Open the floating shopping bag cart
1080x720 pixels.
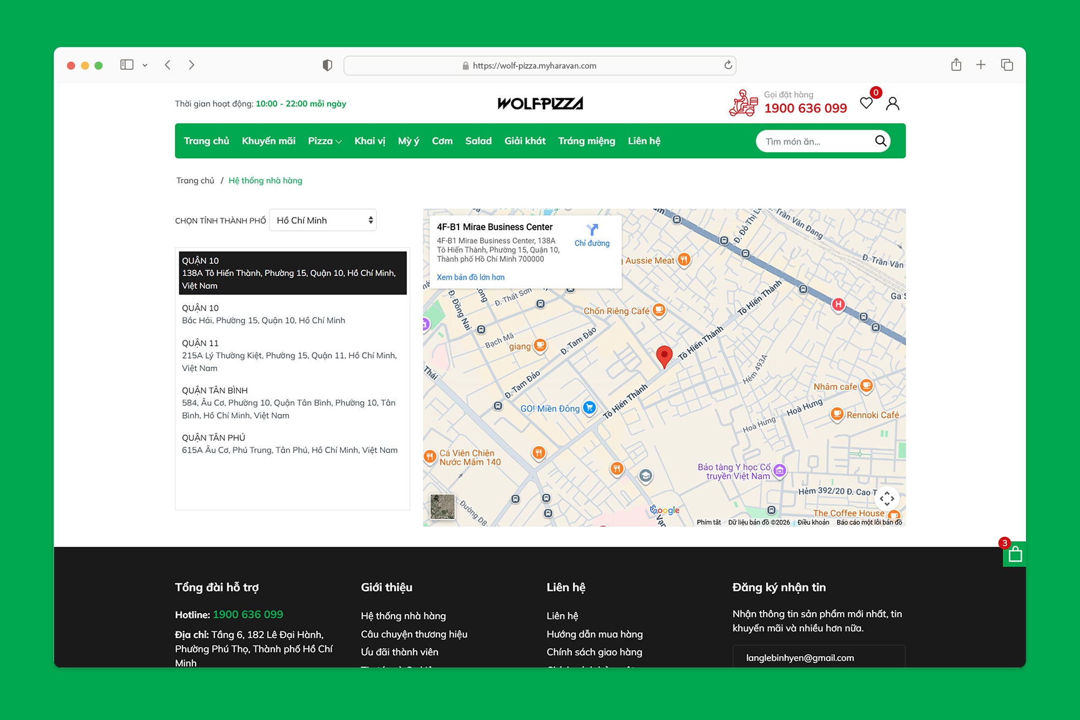pyautogui.click(x=1015, y=554)
